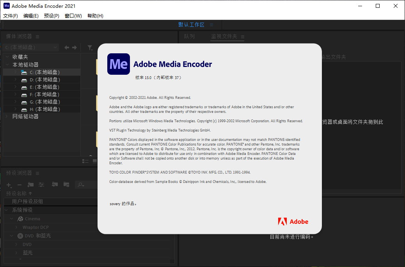Open the media browser file type filter
405x267 pixels.
pyautogui.click(x=90, y=47)
